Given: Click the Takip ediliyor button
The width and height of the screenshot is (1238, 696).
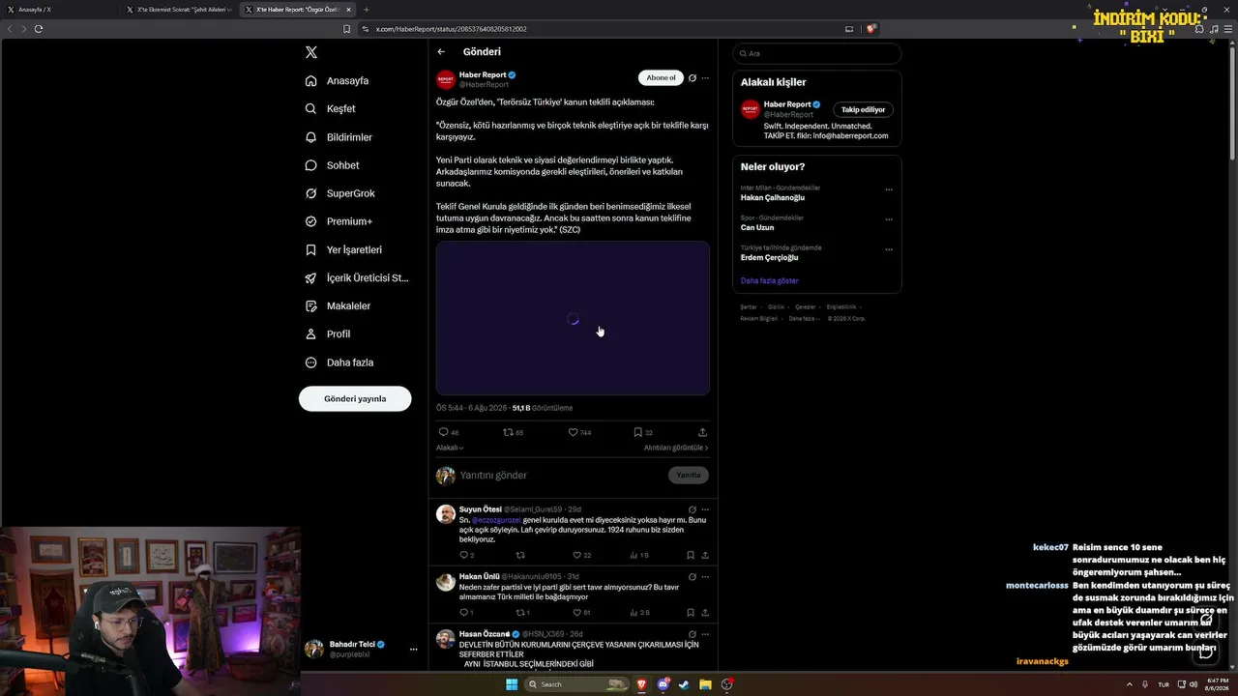Looking at the screenshot, I should [863, 109].
